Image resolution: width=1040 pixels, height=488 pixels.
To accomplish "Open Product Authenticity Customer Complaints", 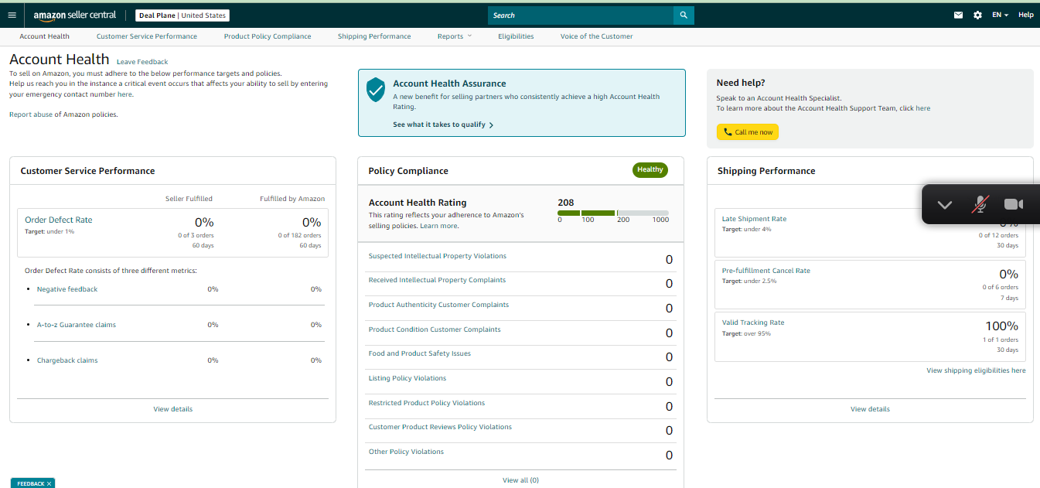I will 439,305.
